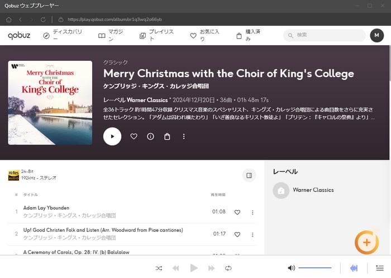
Task: Open the マガジン section
Action: click(111, 35)
